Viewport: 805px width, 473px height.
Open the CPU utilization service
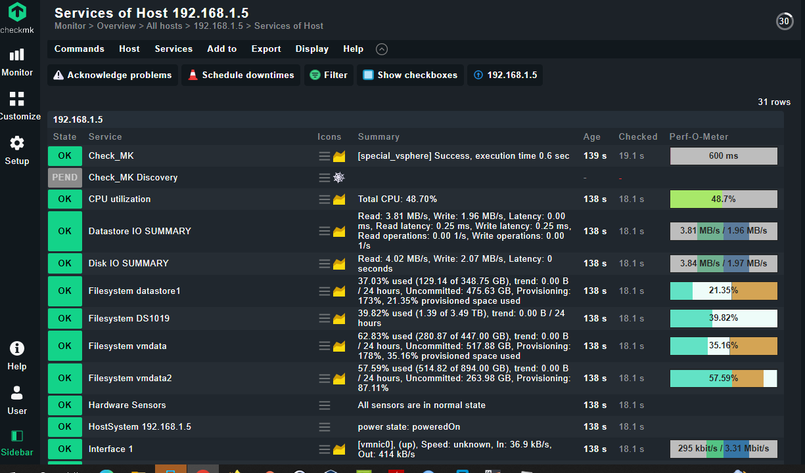point(120,199)
